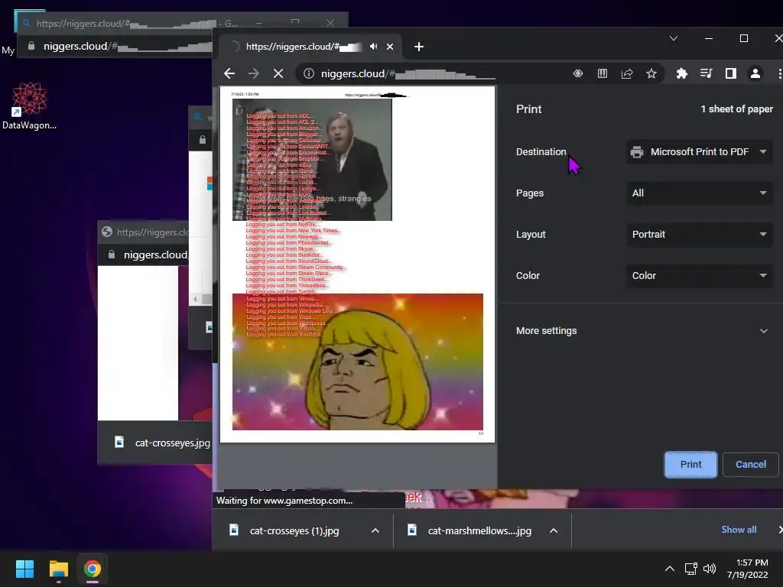
Task: Share this page via share icon
Action: point(627,74)
